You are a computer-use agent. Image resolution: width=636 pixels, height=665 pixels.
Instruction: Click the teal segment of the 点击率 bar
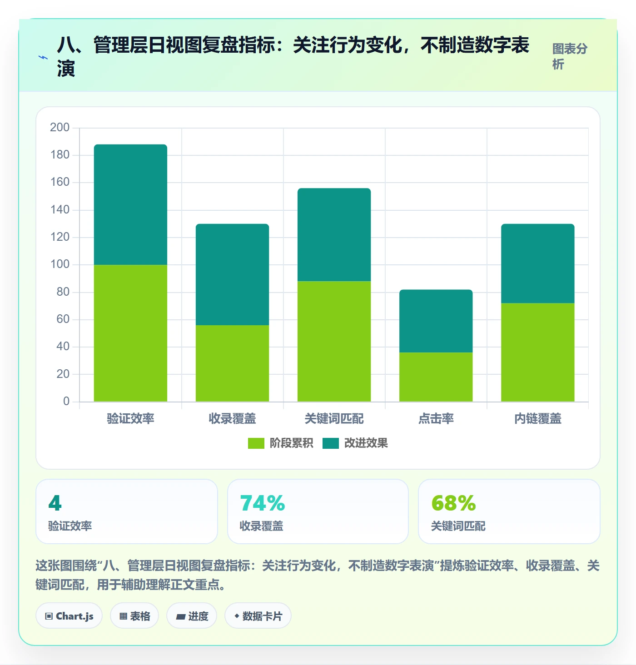point(436,321)
